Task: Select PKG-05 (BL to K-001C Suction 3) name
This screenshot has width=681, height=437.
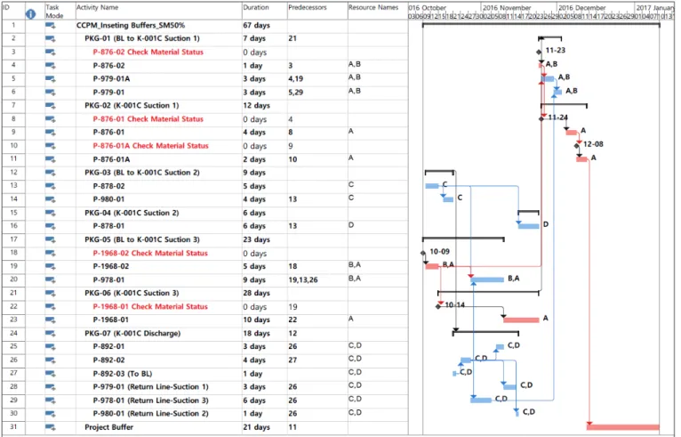Action: (x=142, y=239)
